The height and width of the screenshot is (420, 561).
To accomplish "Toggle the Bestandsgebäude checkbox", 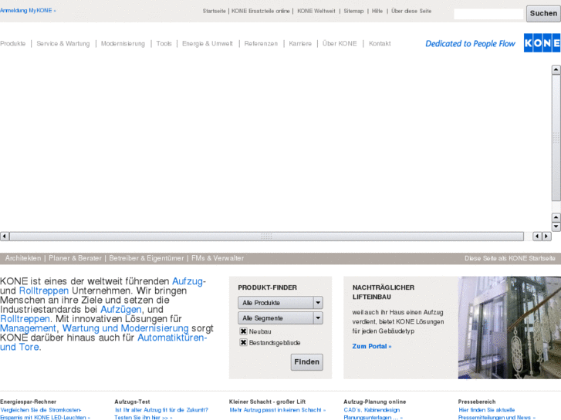I will 243,342.
